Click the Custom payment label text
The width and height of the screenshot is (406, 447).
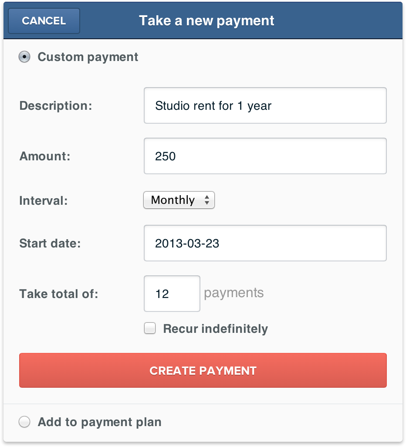tap(88, 57)
